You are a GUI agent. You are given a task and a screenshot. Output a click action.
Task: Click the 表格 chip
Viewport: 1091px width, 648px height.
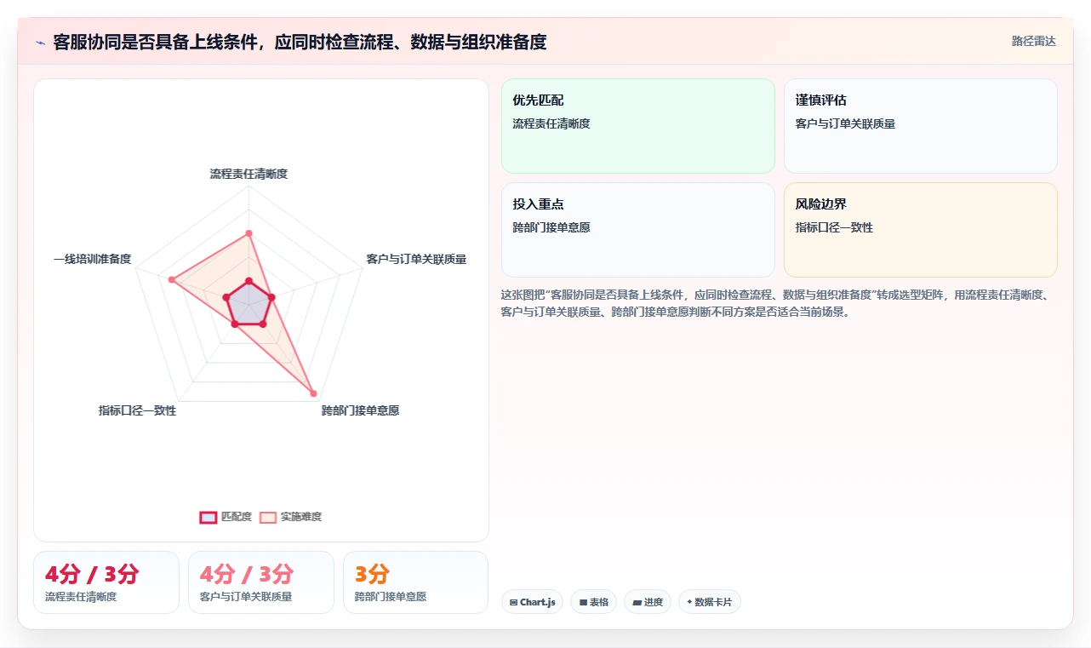point(593,602)
